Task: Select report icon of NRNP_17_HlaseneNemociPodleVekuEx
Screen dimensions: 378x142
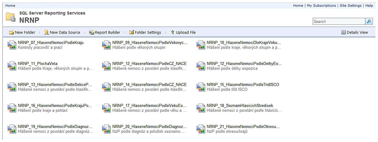Action: pos(106,108)
